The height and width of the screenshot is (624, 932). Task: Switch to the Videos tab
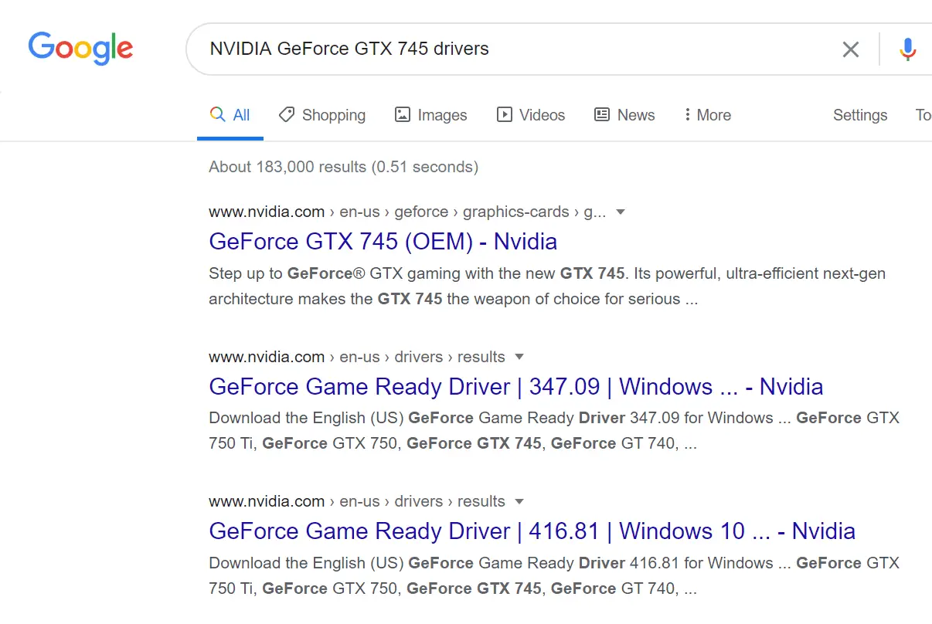tap(531, 115)
